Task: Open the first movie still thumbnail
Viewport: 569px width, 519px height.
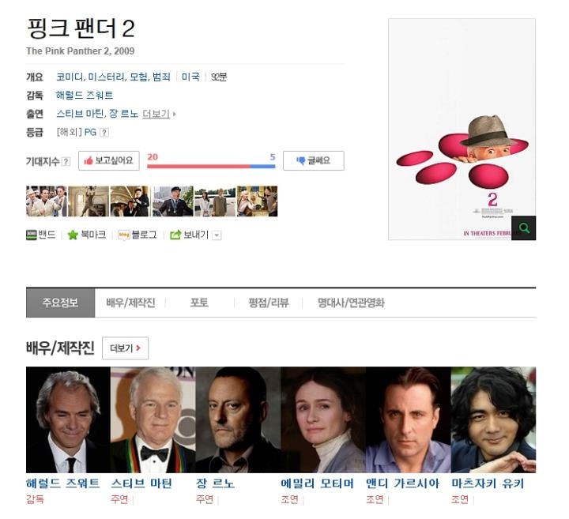Action: [47, 201]
